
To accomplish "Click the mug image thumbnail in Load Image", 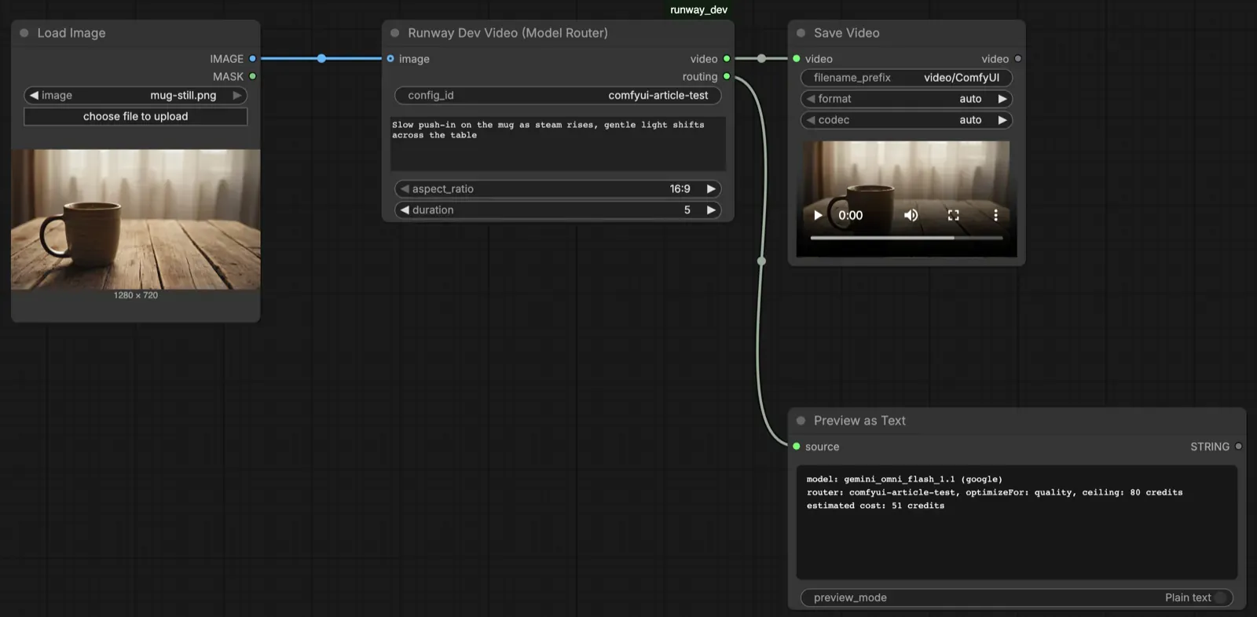I will tap(136, 220).
